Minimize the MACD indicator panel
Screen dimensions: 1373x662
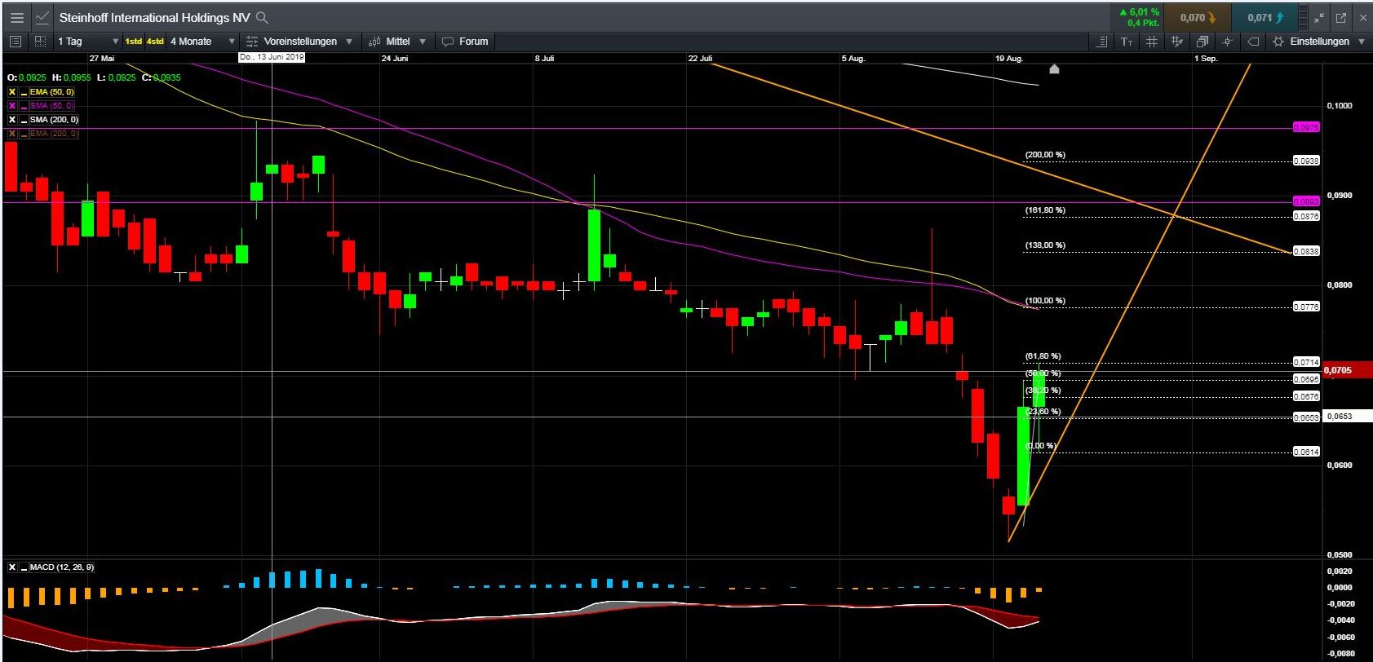point(24,567)
